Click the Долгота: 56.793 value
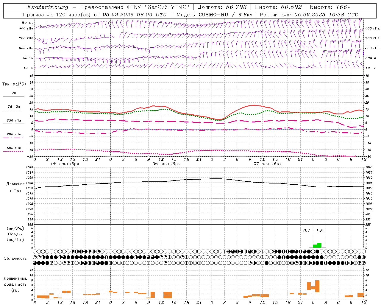381x305 pixels. [x=222, y=7]
